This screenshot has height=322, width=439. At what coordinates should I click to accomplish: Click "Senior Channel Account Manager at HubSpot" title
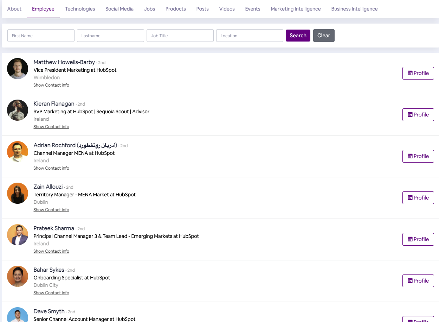(84, 319)
